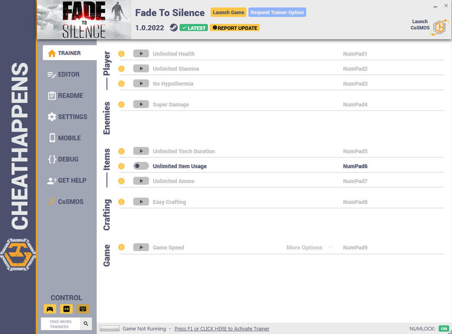This screenshot has height=334, width=452.
Task: Click the activation progress bar in status bar
Action: (109, 328)
